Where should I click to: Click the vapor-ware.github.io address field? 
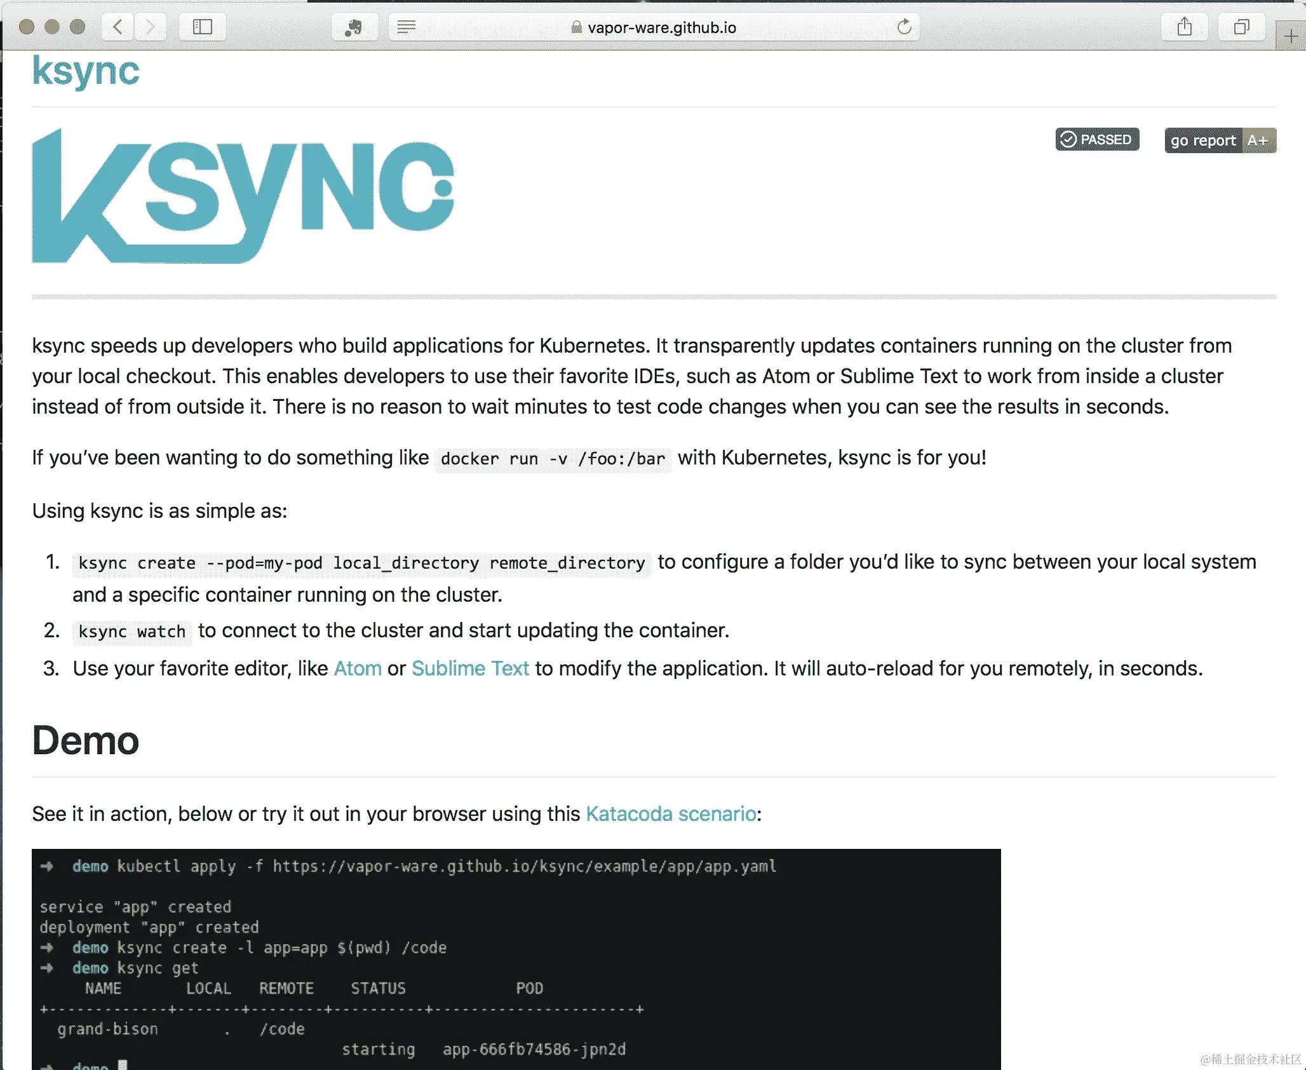(661, 27)
